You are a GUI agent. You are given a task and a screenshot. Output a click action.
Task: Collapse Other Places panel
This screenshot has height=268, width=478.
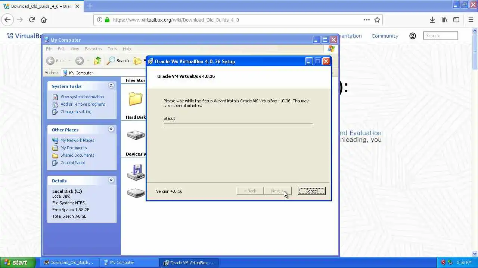point(111,129)
